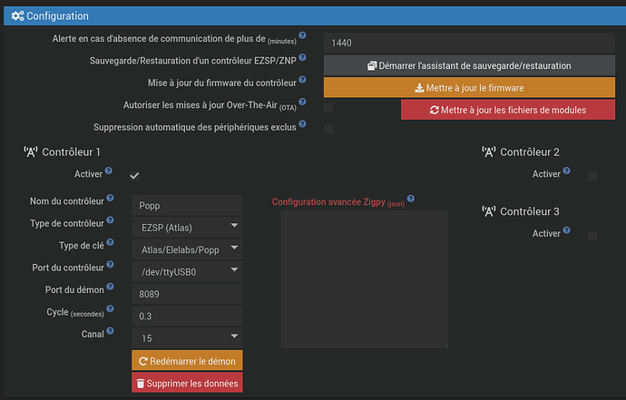Screen dimensions: 626x400
Task: Click Supprimer les données button
Action: (x=187, y=384)
